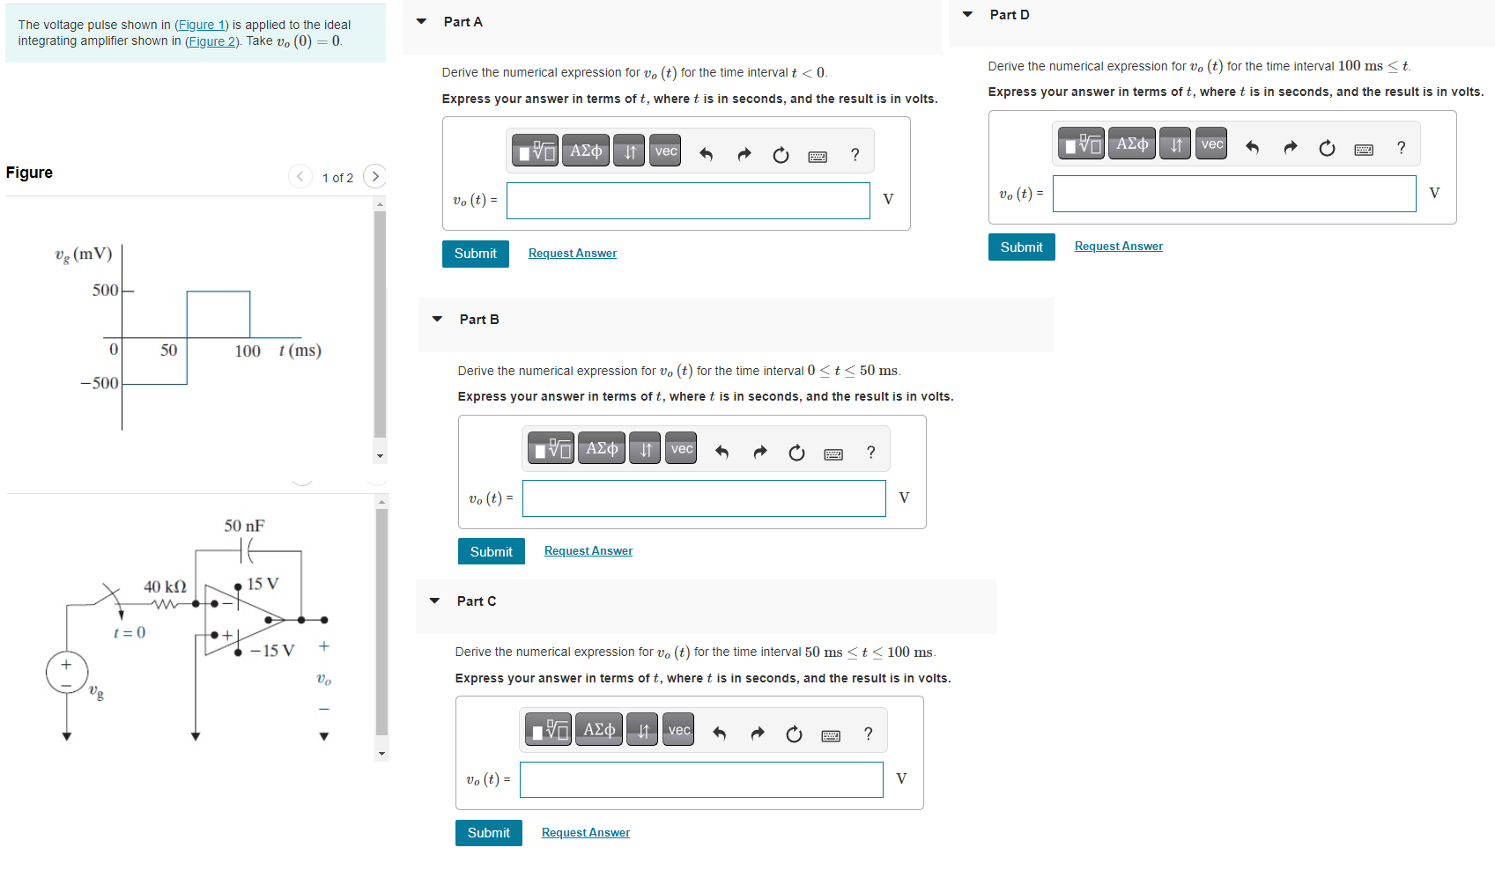This screenshot has width=1495, height=892.
Task: Click the redo icon in Part C editor
Action: pos(757,733)
